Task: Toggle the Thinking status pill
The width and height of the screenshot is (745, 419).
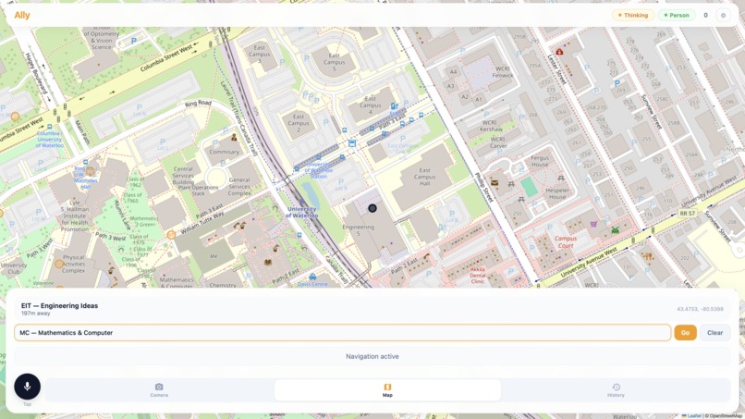Action: tap(633, 15)
